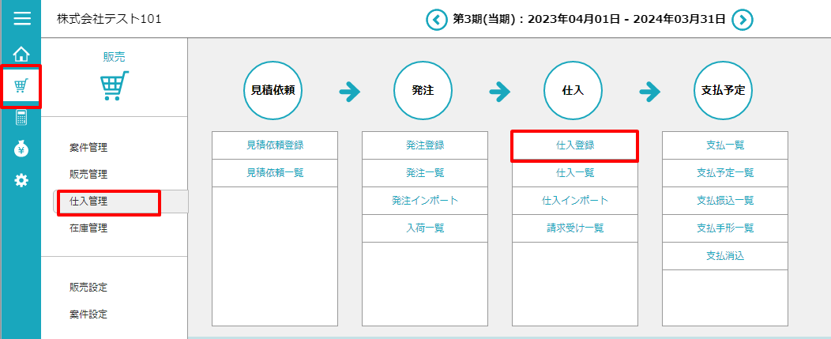Screen dimensions: 831x339
Task: Open the calculator accounting icon
Action: 21,118
